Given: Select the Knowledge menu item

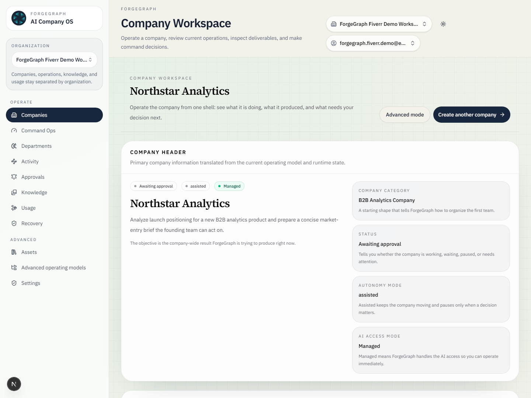Looking at the screenshot, I should (x=54, y=192).
